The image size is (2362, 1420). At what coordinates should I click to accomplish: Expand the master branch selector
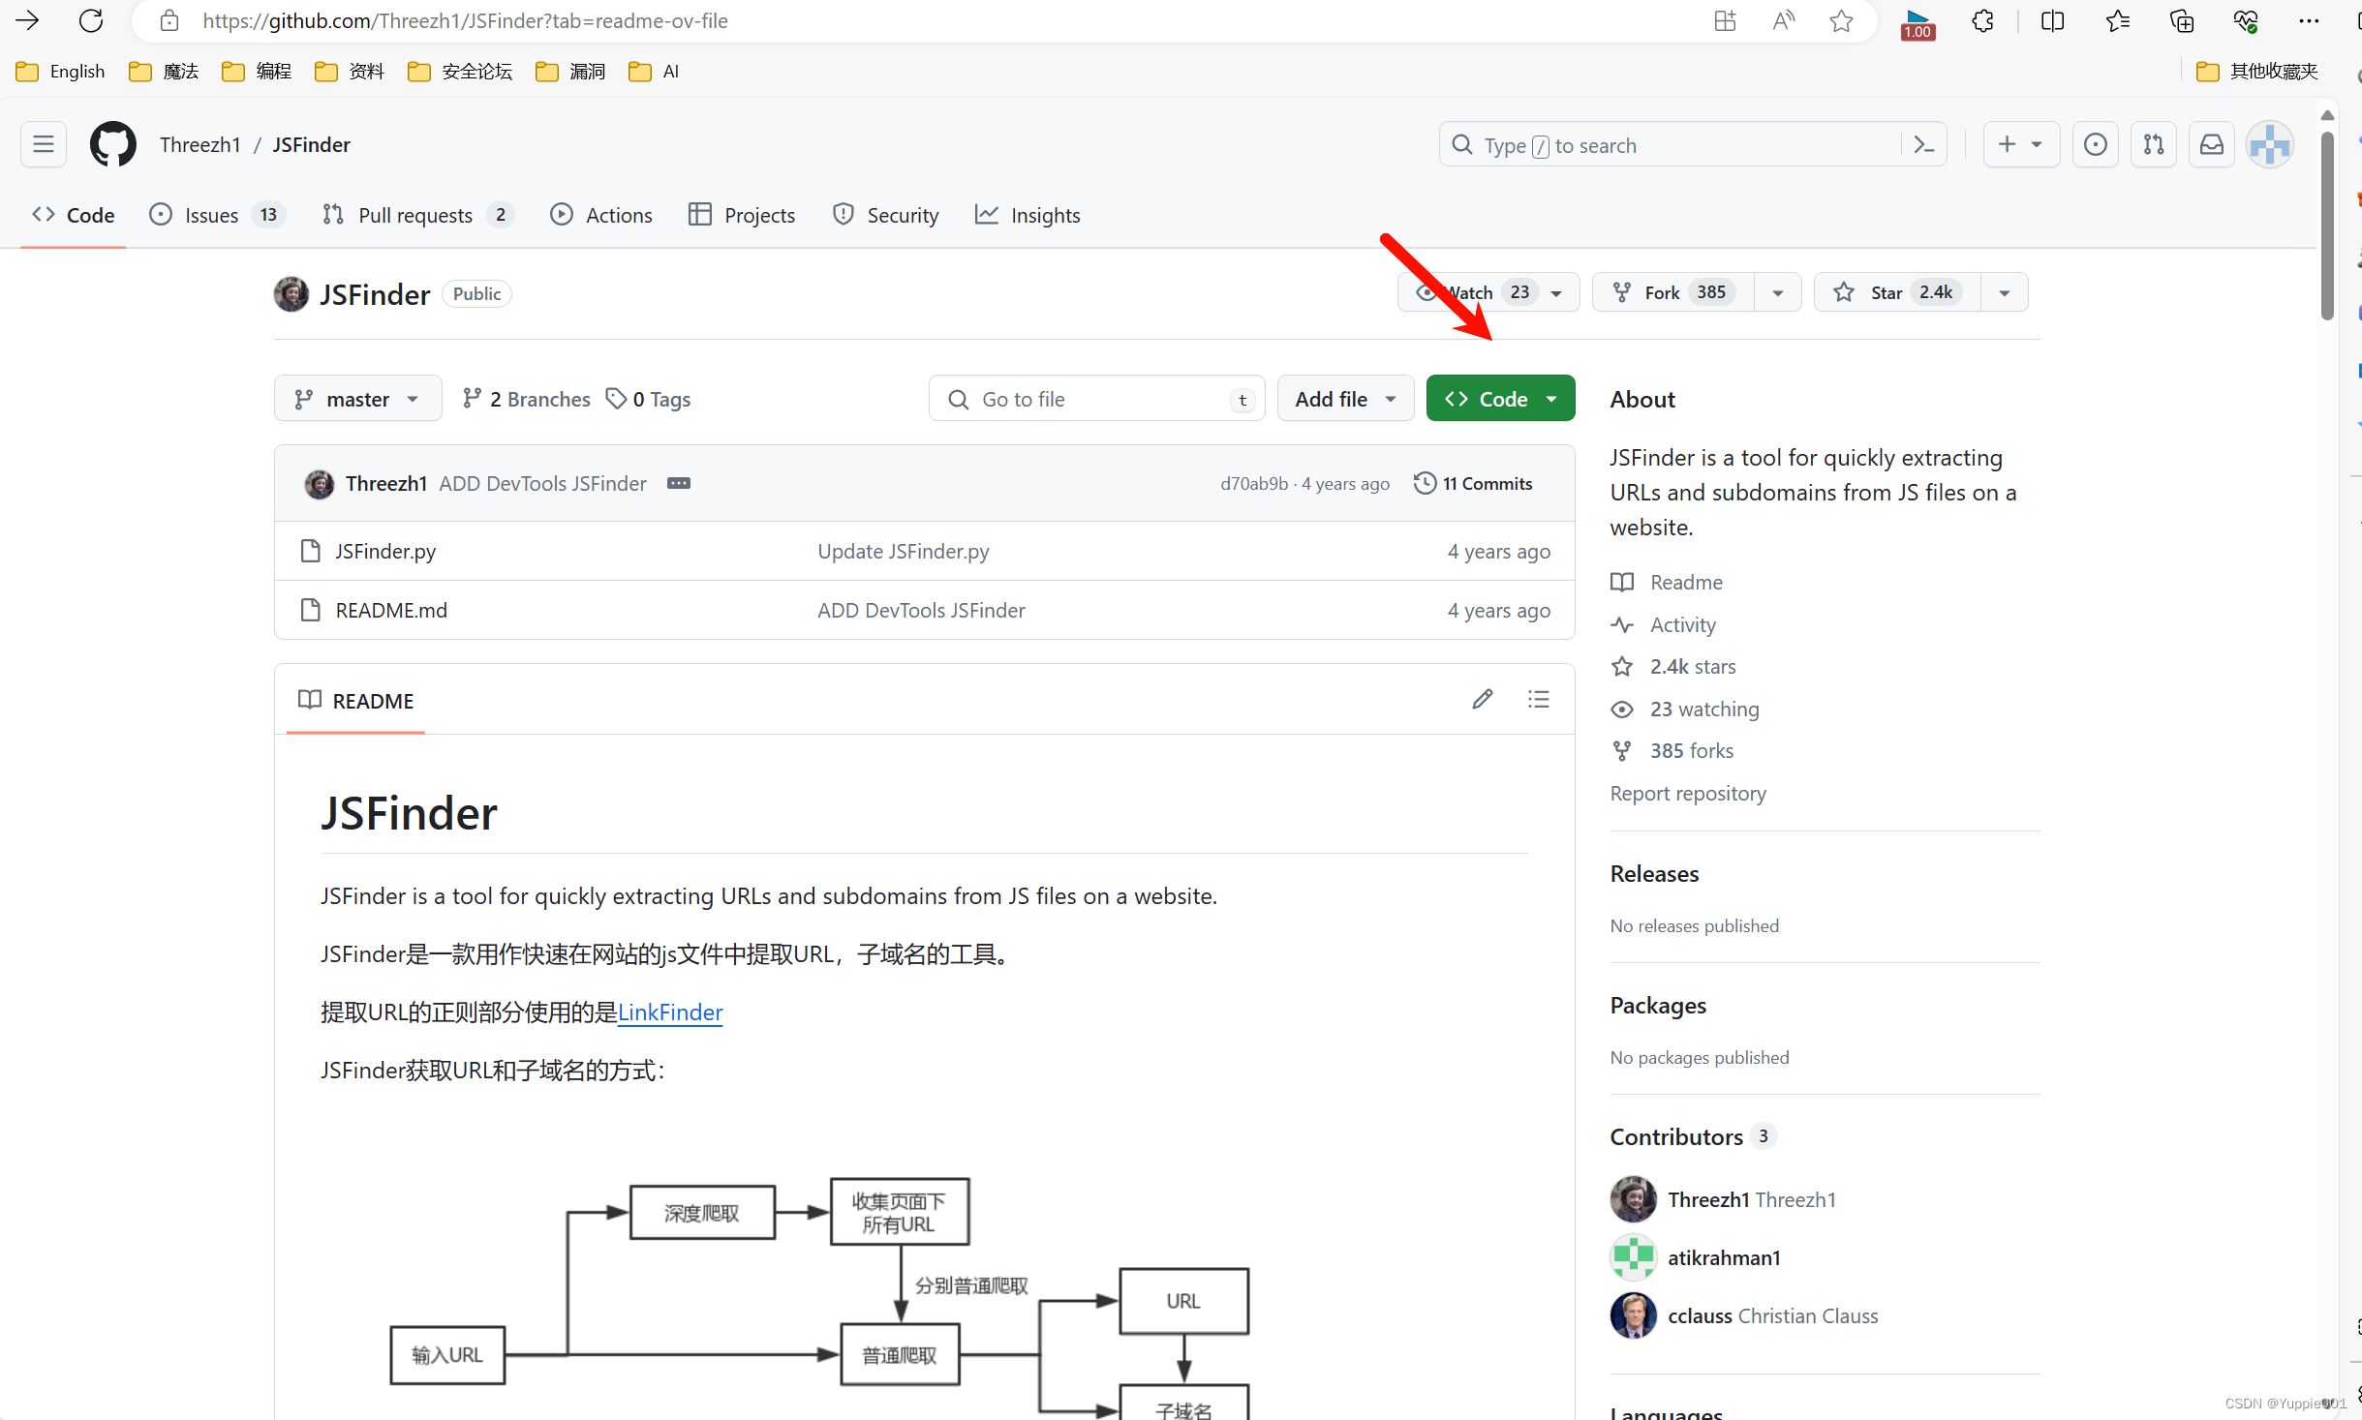[357, 398]
